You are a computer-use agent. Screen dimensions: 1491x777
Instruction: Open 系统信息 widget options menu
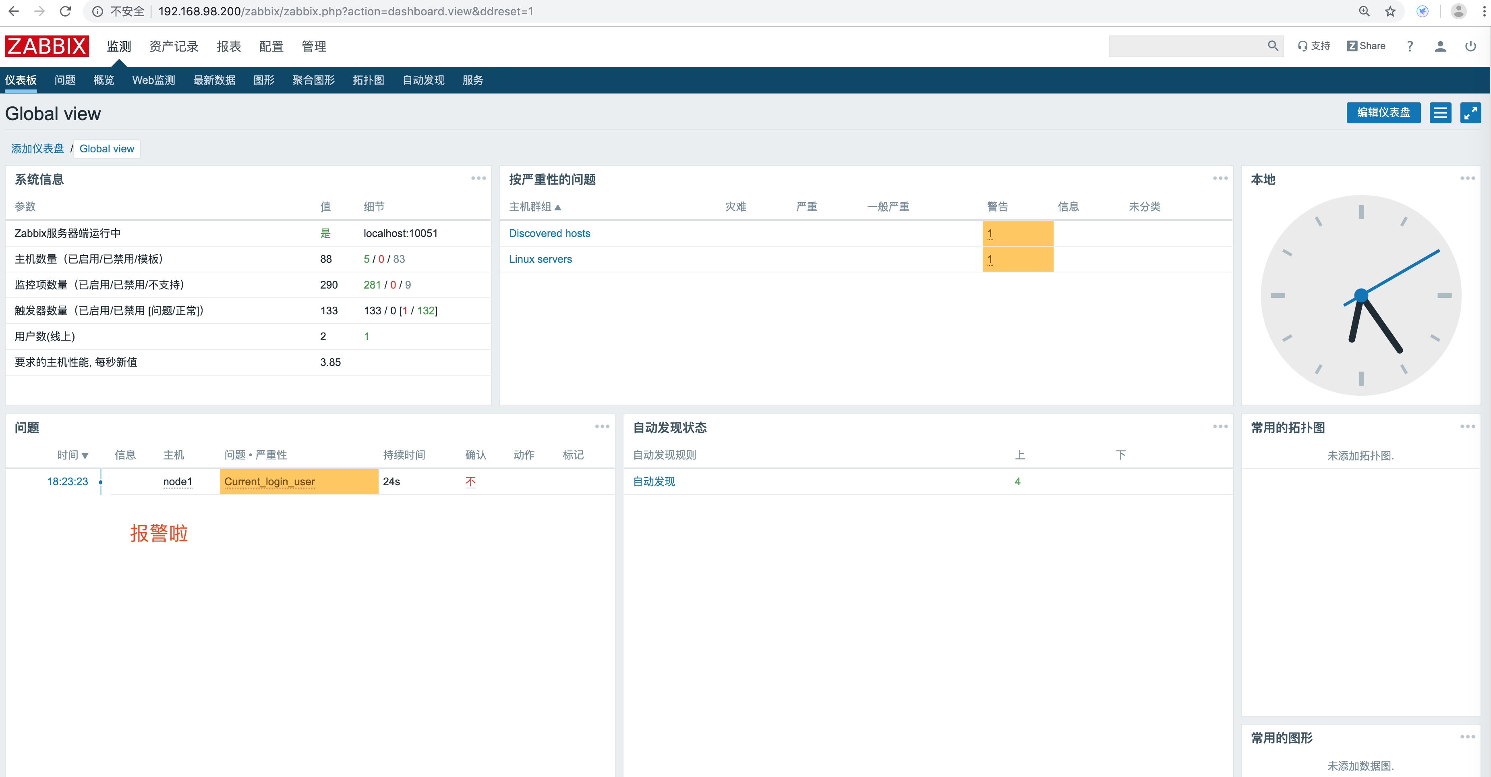(478, 178)
